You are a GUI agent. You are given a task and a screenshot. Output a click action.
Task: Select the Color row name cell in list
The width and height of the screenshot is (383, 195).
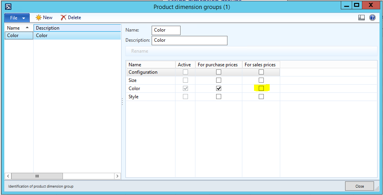(x=19, y=35)
